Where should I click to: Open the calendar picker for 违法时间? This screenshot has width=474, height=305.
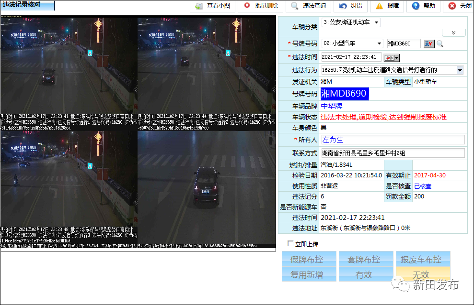tap(392, 57)
